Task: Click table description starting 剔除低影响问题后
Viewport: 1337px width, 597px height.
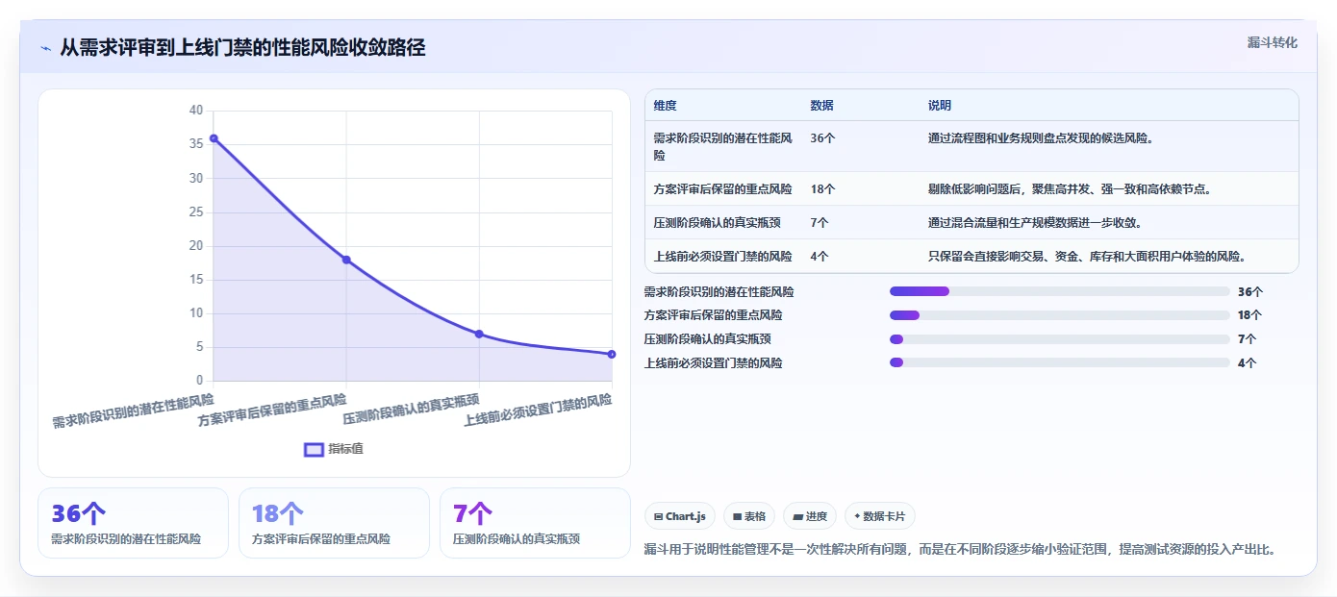Action: pos(1069,189)
